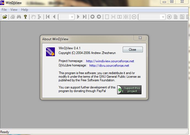This screenshot has width=190, height=135.
Task: Select single page layout icon
Action: coord(107,17)
